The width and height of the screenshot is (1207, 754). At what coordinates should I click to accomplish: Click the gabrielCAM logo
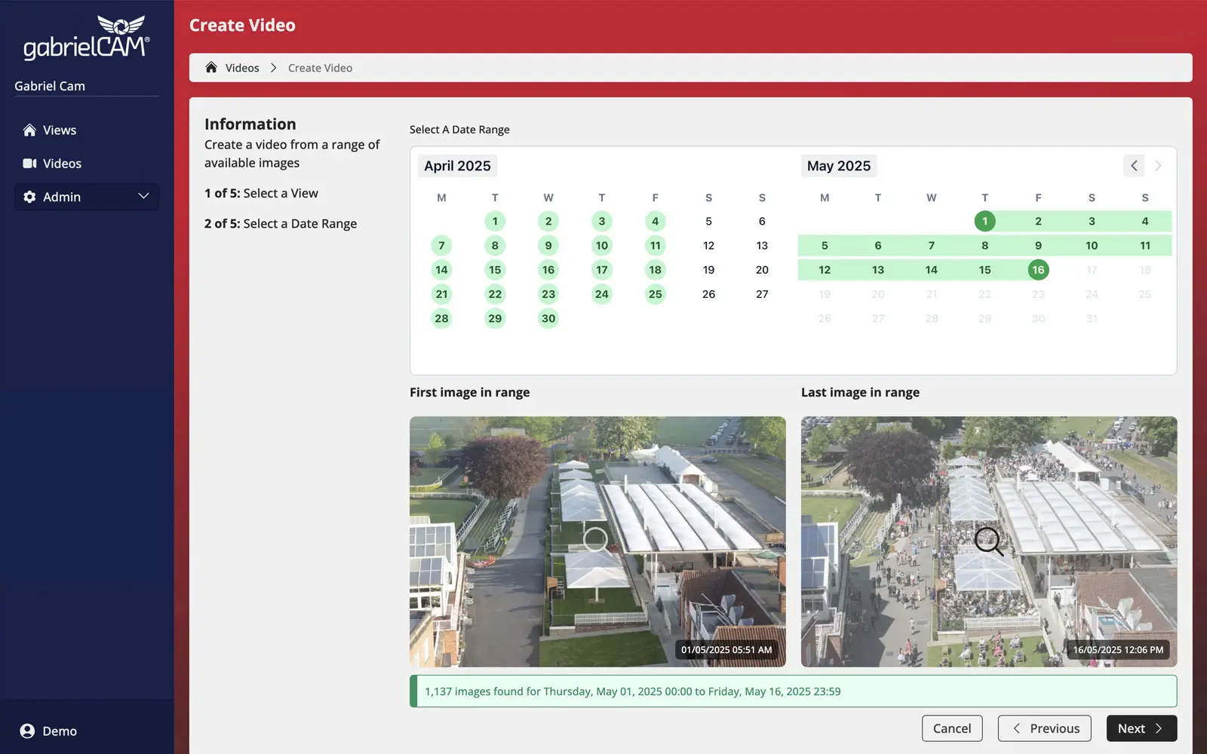point(86,38)
